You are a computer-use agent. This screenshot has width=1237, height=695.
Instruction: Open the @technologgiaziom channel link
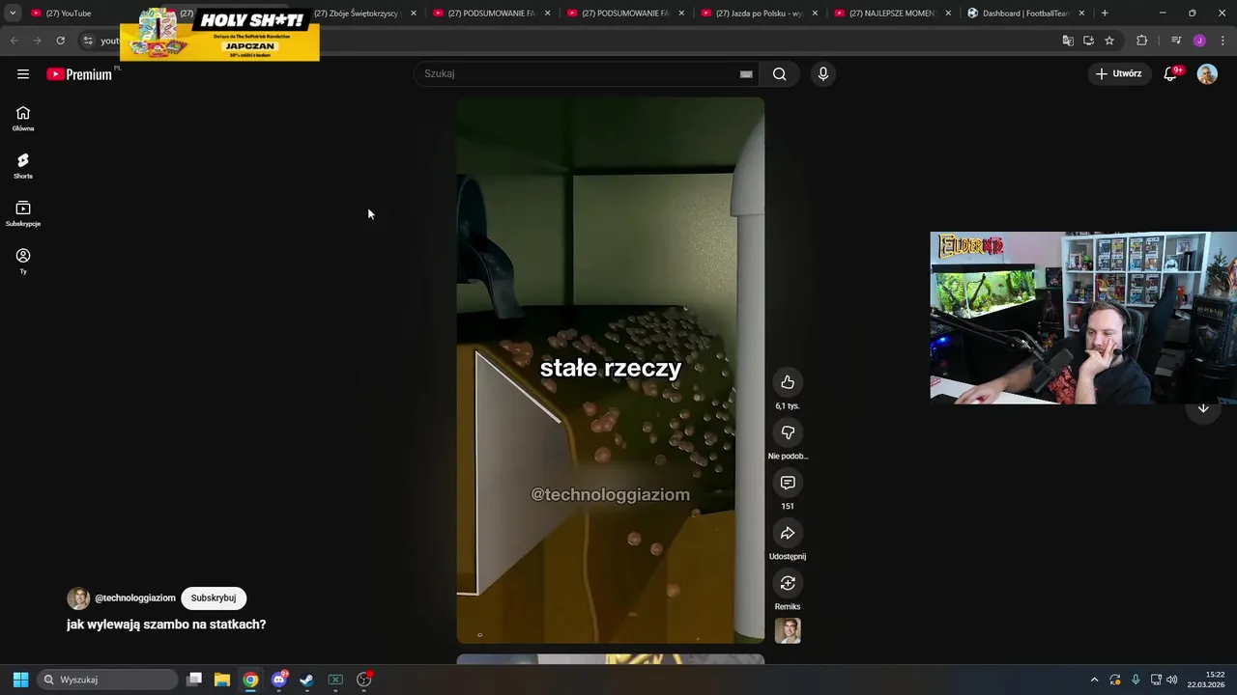click(x=135, y=598)
